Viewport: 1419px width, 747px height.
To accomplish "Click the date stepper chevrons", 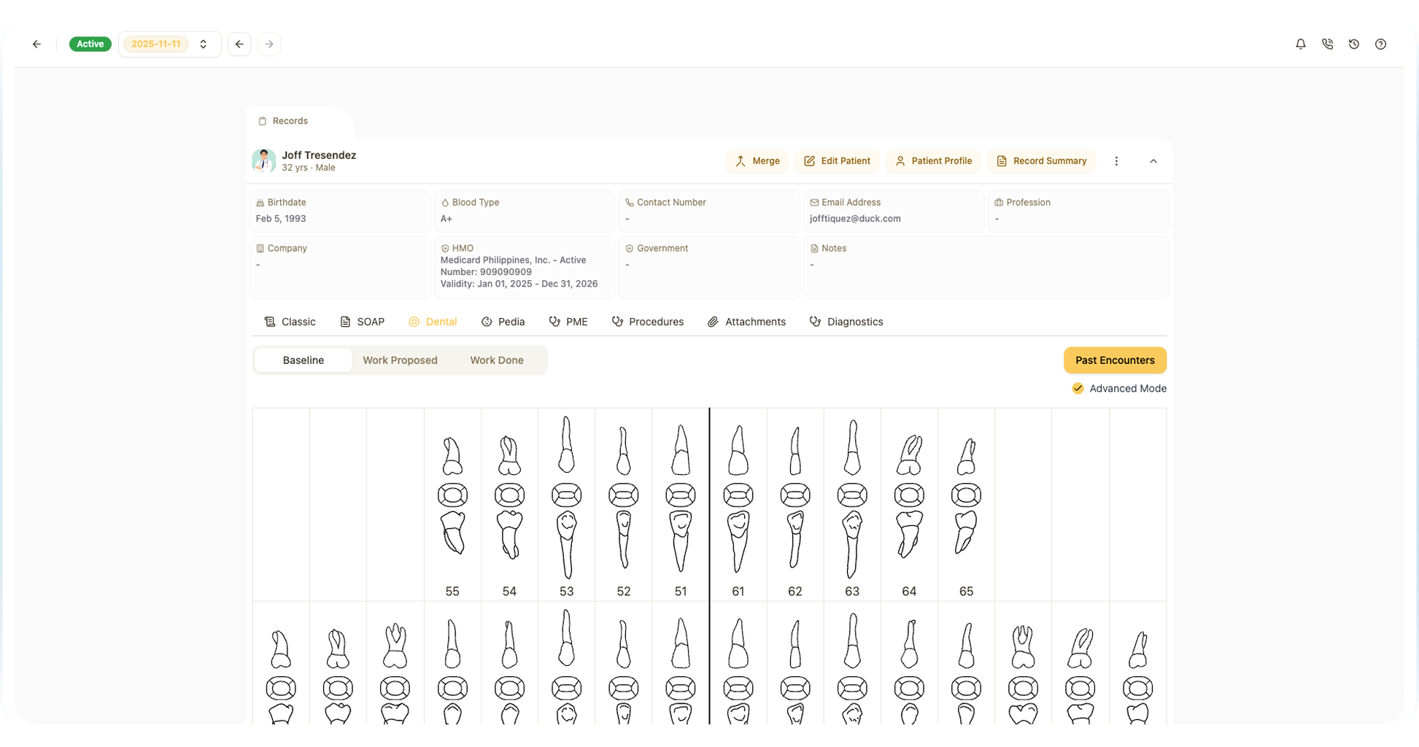I will [x=204, y=44].
